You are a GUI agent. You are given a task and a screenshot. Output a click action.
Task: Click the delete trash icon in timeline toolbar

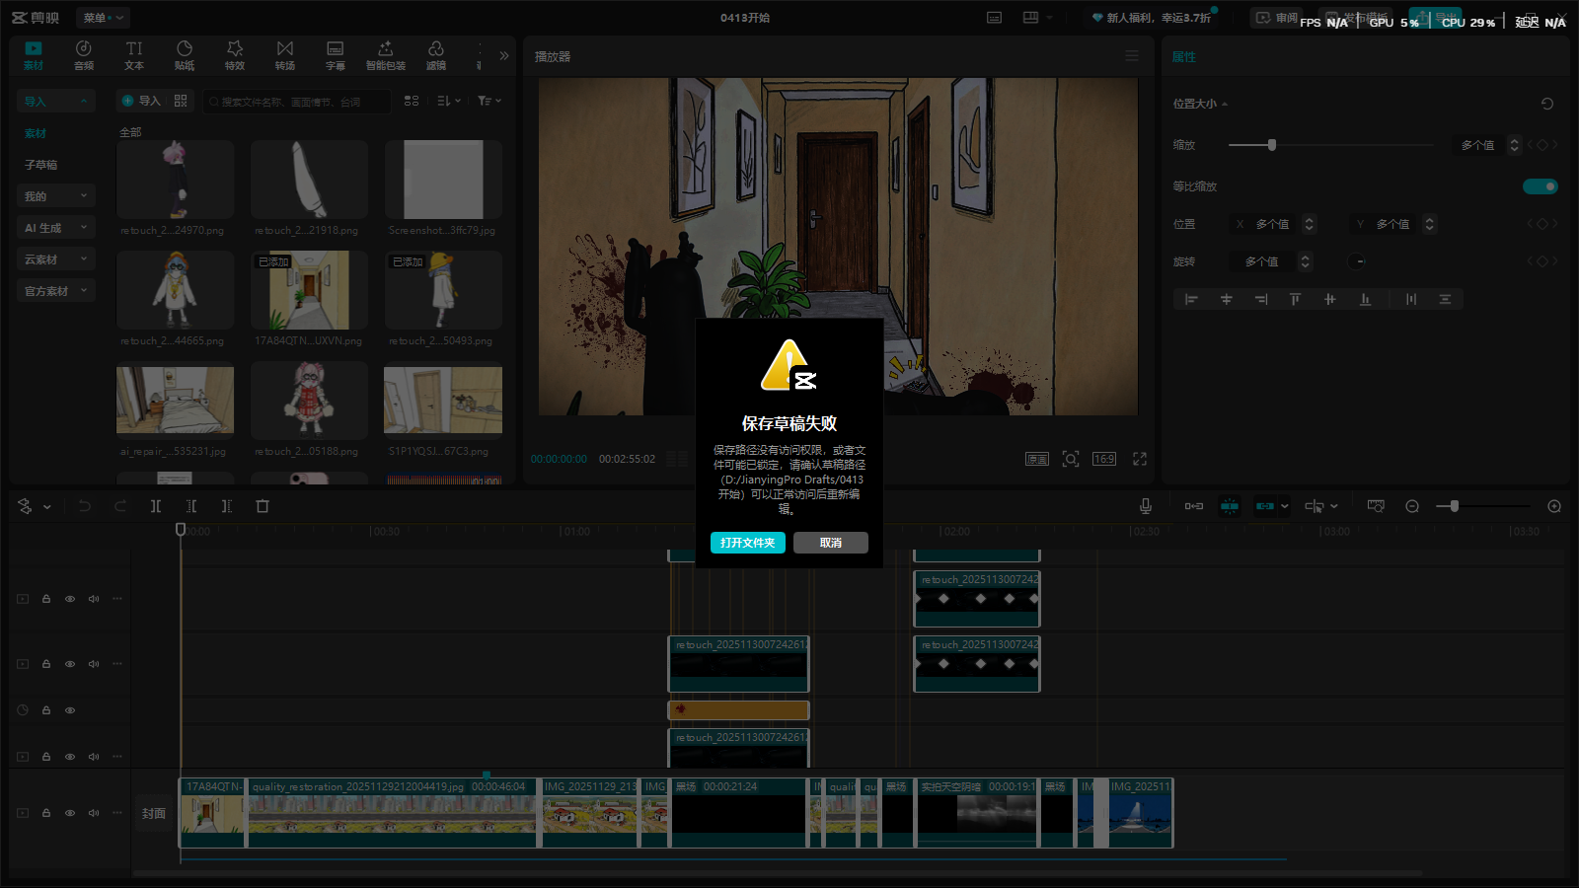click(x=263, y=506)
